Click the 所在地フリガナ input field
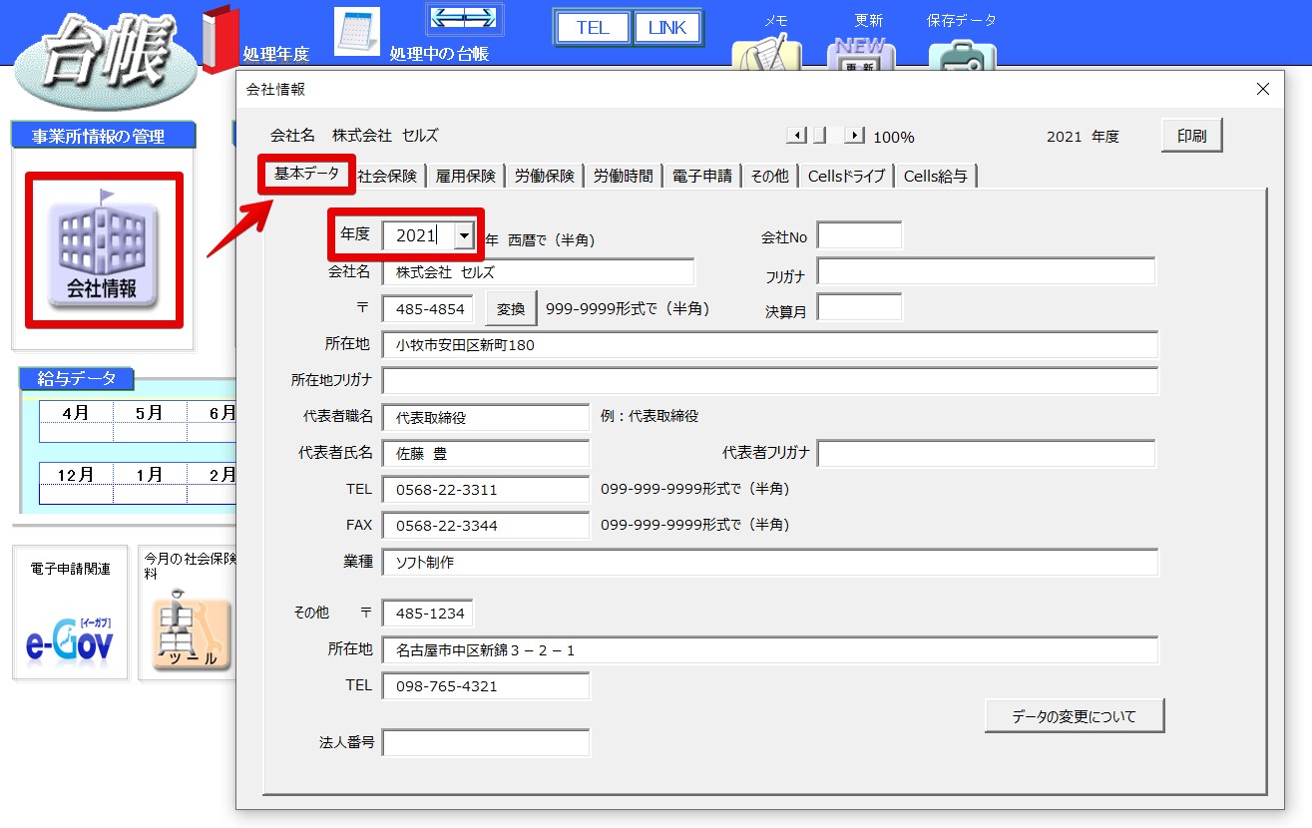The width and height of the screenshot is (1312, 828). coord(770,381)
